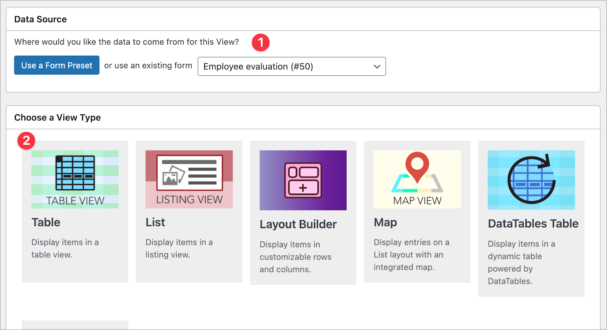
Task: Select the Layout Builder title
Action: pyautogui.click(x=298, y=224)
